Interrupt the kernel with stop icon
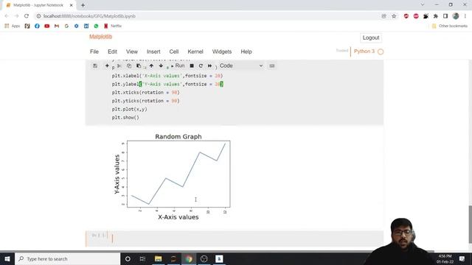 click(x=192, y=66)
